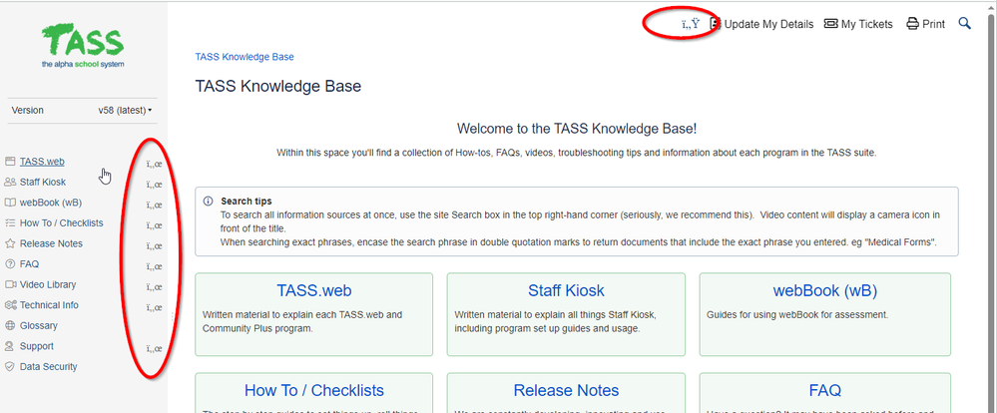Click the "Search tips" bold label
Image resolution: width=997 pixels, height=413 pixels.
[247, 202]
